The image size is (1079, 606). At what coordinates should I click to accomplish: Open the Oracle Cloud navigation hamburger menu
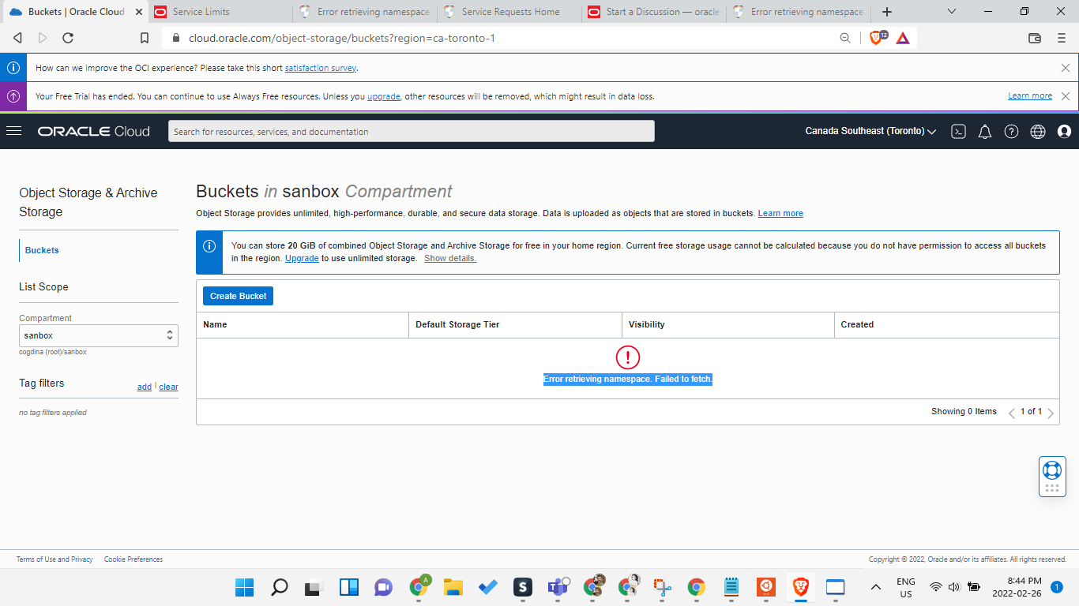[x=13, y=131]
